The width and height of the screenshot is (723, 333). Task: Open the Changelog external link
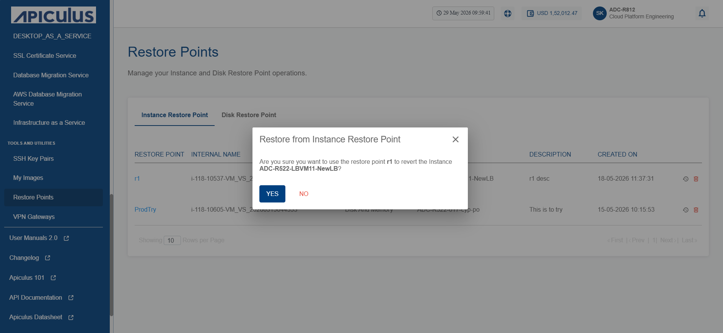30,258
